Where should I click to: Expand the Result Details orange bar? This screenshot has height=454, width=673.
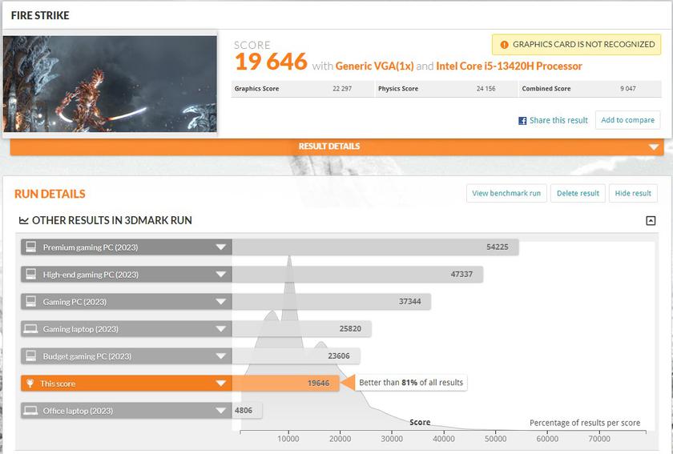pos(653,147)
